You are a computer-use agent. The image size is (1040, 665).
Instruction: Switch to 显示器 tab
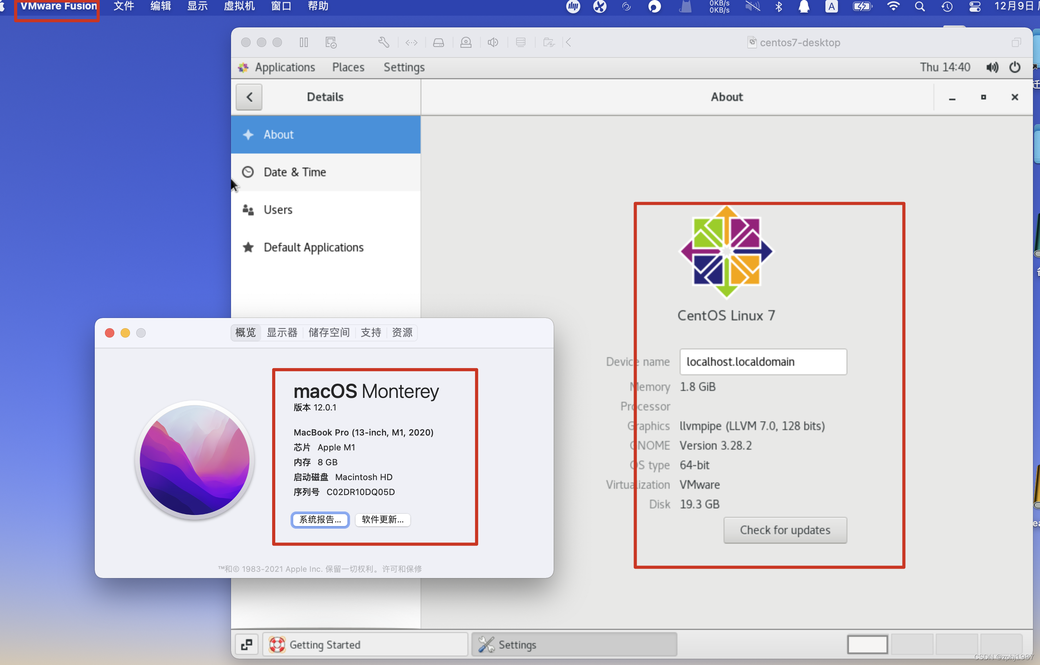click(x=282, y=332)
